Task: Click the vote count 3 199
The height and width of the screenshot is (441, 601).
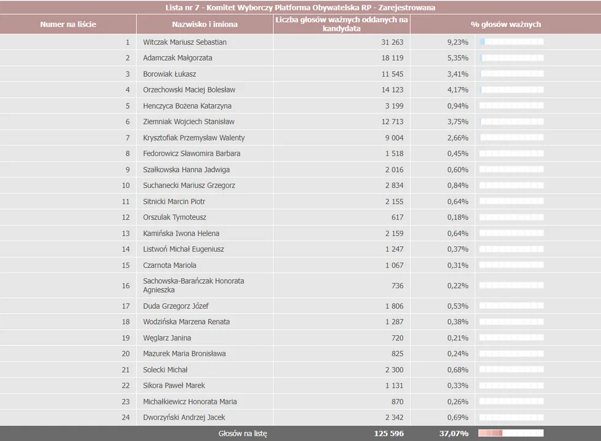Action: pos(394,106)
